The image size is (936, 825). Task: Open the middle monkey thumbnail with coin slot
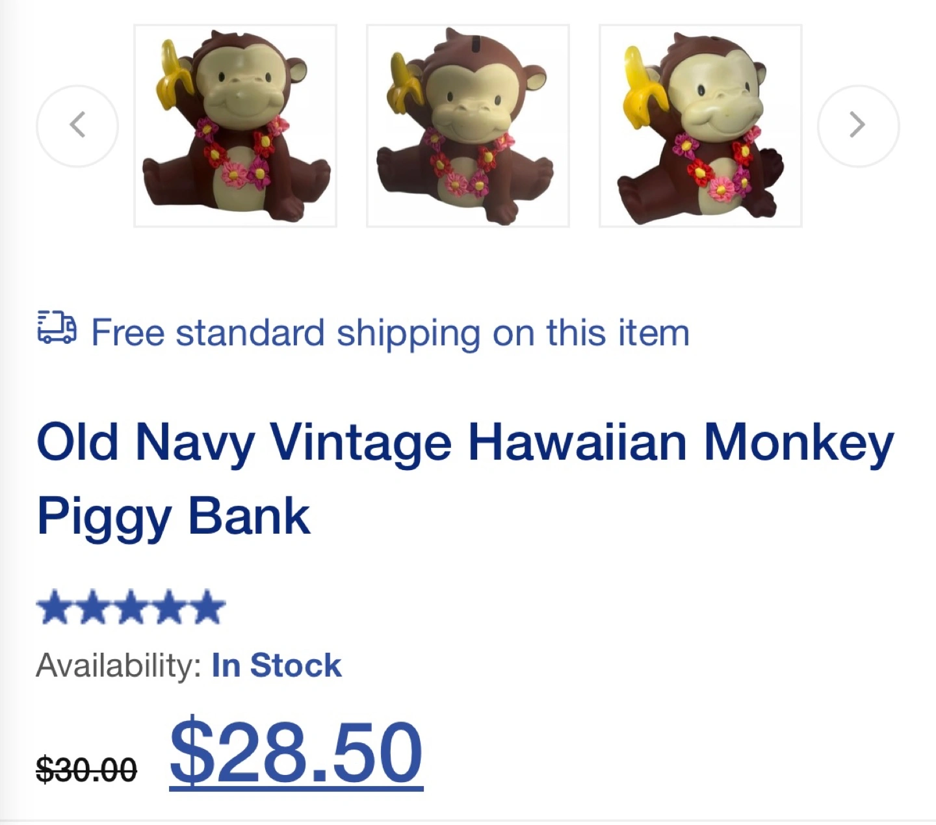click(x=468, y=126)
